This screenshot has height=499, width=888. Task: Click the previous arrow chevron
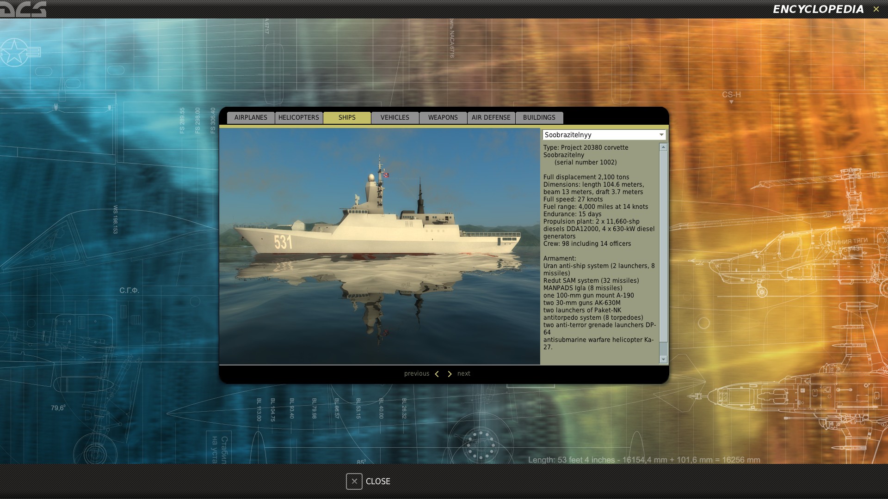tap(437, 374)
